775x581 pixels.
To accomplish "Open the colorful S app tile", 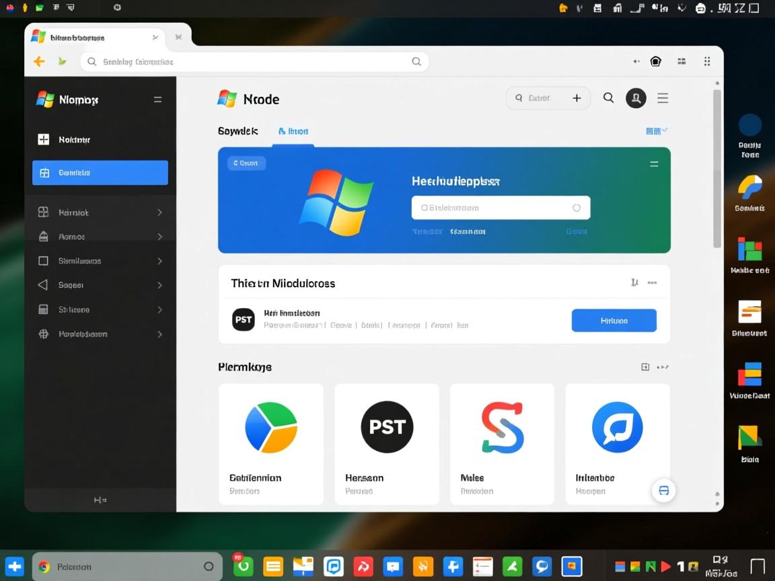I will click(502, 444).
